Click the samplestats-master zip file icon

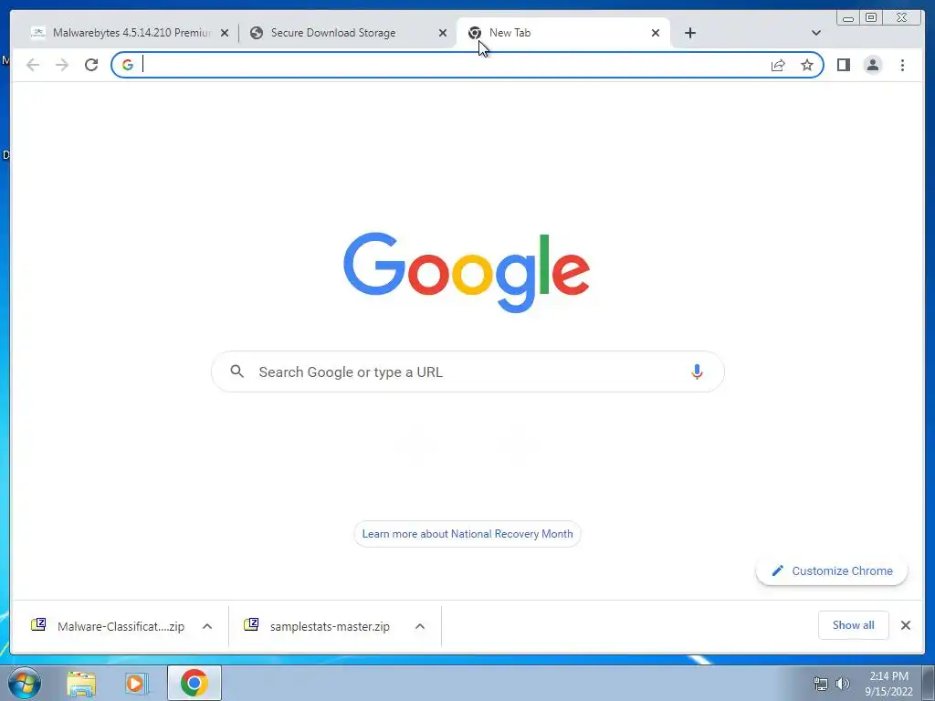pos(251,624)
